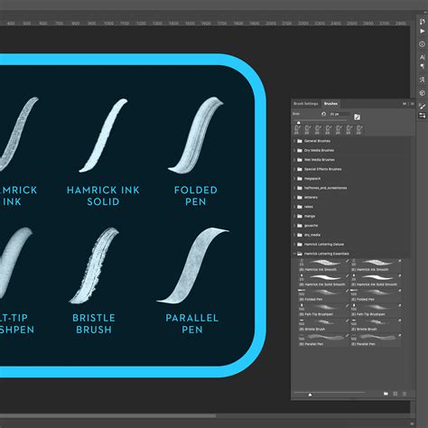Select the (E) Bristle Brush eraser preset
The width and height of the screenshot is (428, 428).
pos(376,325)
